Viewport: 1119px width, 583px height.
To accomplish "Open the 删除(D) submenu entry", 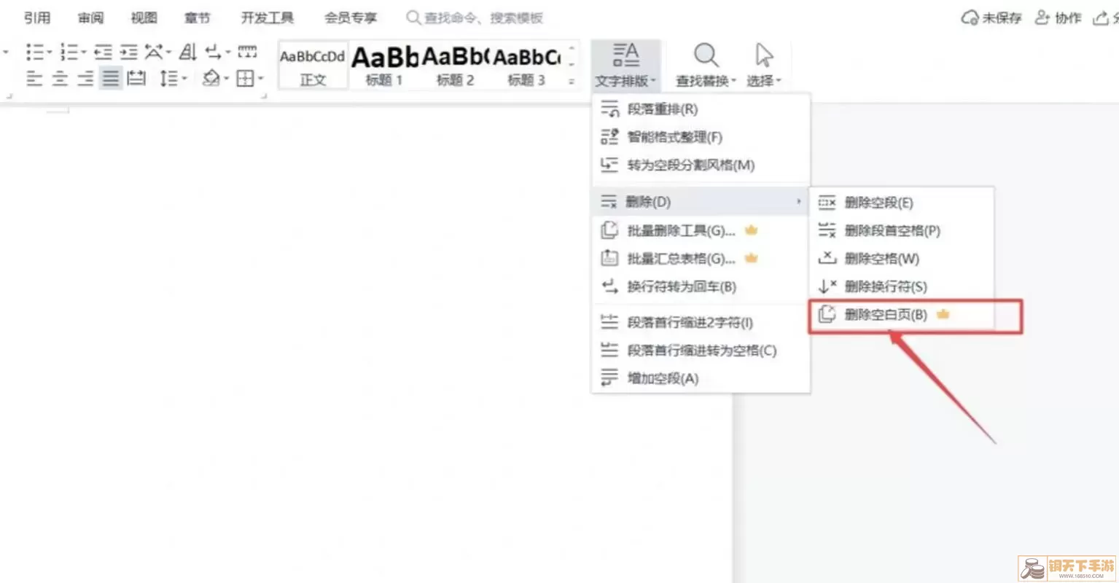I will 701,201.
